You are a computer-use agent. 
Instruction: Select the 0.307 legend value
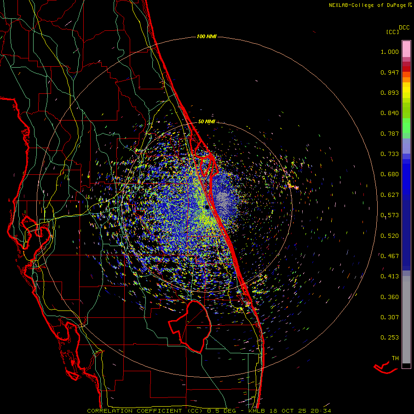point(390,317)
